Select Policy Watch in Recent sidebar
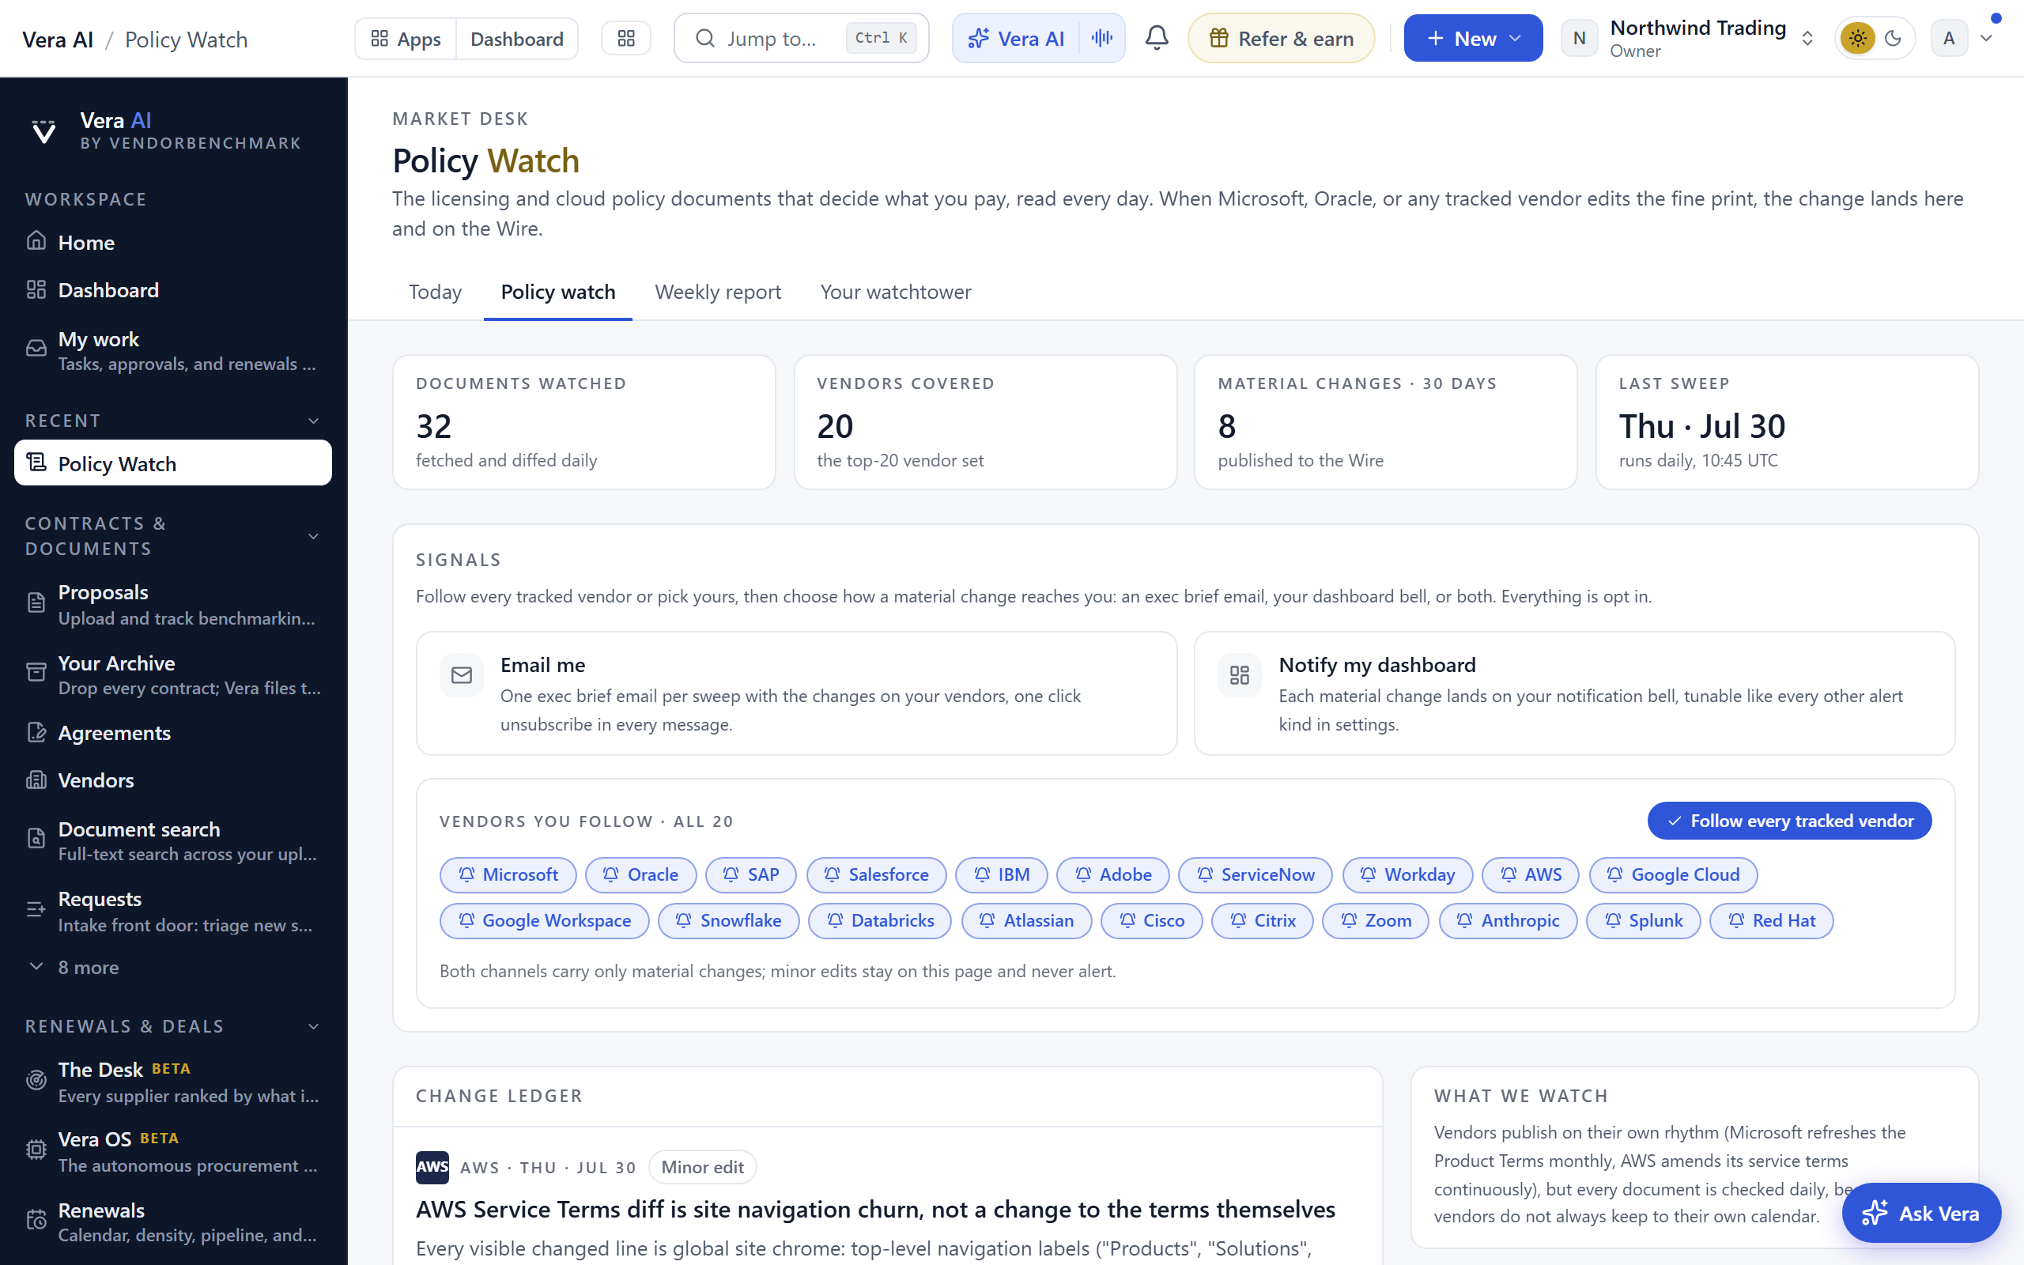The image size is (2024, 1265). (x=173, y=463)
